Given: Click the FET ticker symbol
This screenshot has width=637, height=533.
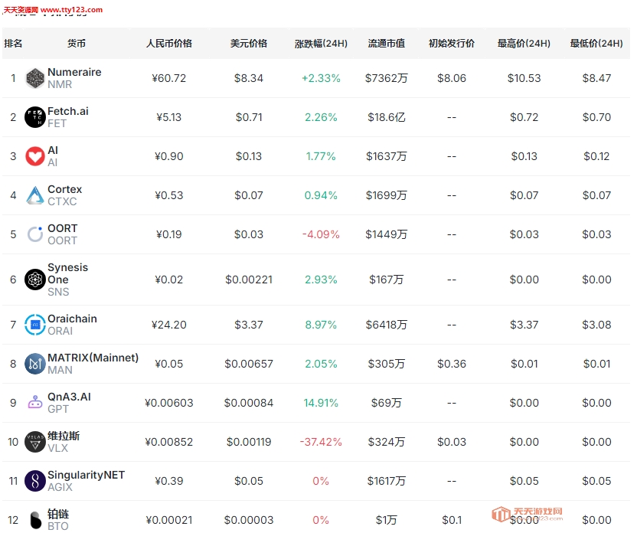Looking at the screenshot, I should tap(57, 123).
